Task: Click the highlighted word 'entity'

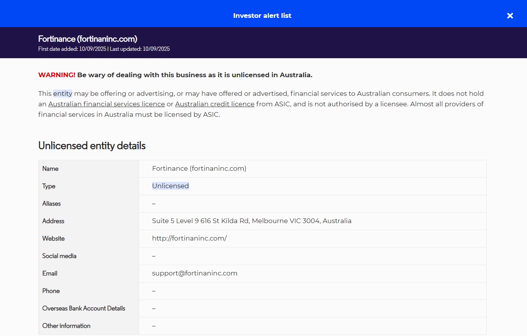Action: (x=62, y=94)
